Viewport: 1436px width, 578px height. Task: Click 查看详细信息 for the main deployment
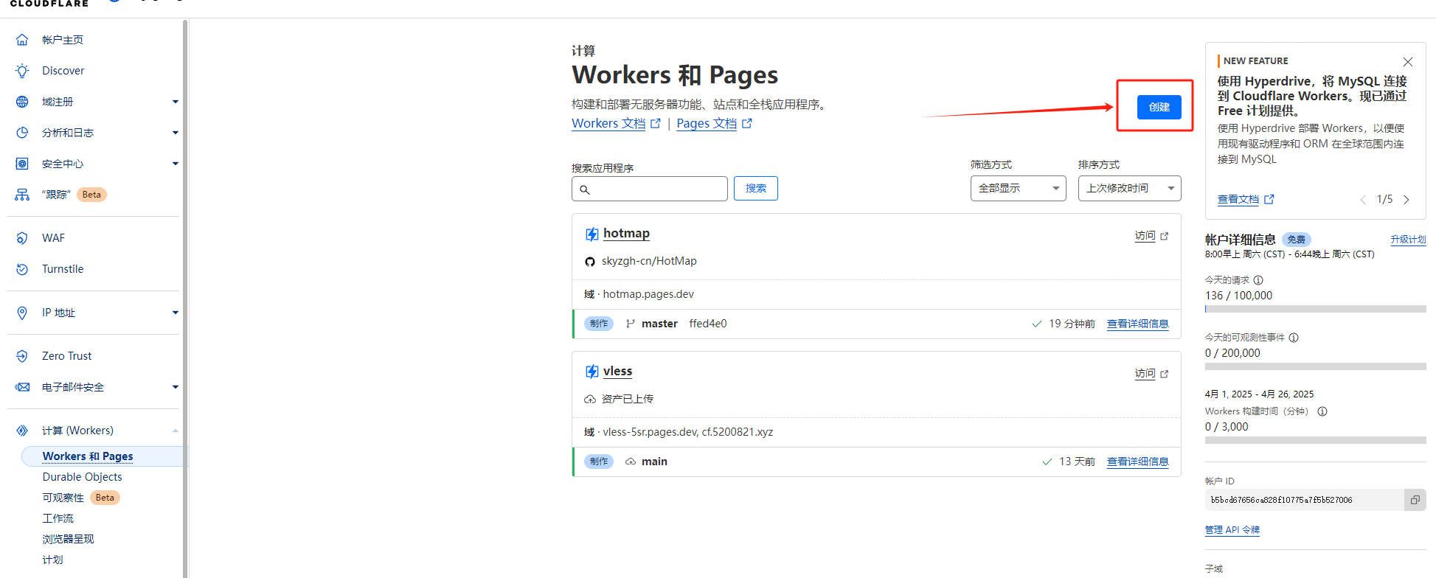pyautogui.click(x=1137, y=462)
